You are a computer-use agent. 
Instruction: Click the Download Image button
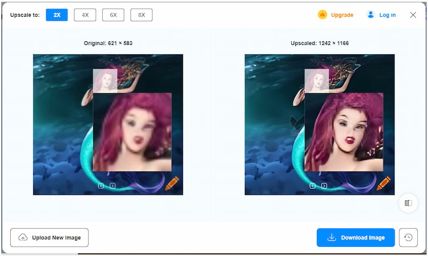[x=356, y=237]
